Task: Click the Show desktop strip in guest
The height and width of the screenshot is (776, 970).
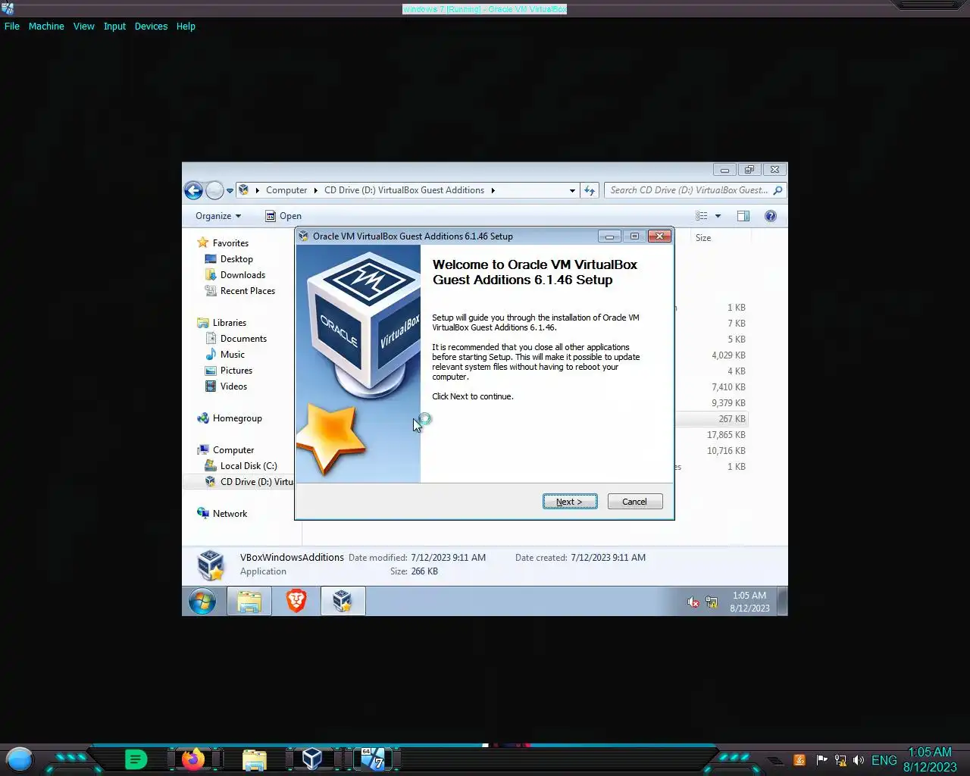Action: pos(783,602)
